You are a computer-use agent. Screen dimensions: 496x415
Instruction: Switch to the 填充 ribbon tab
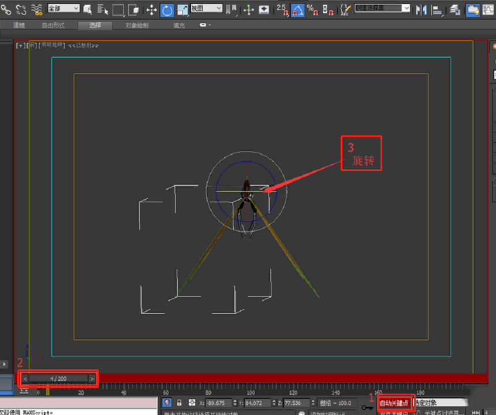[x=179, y=25]
